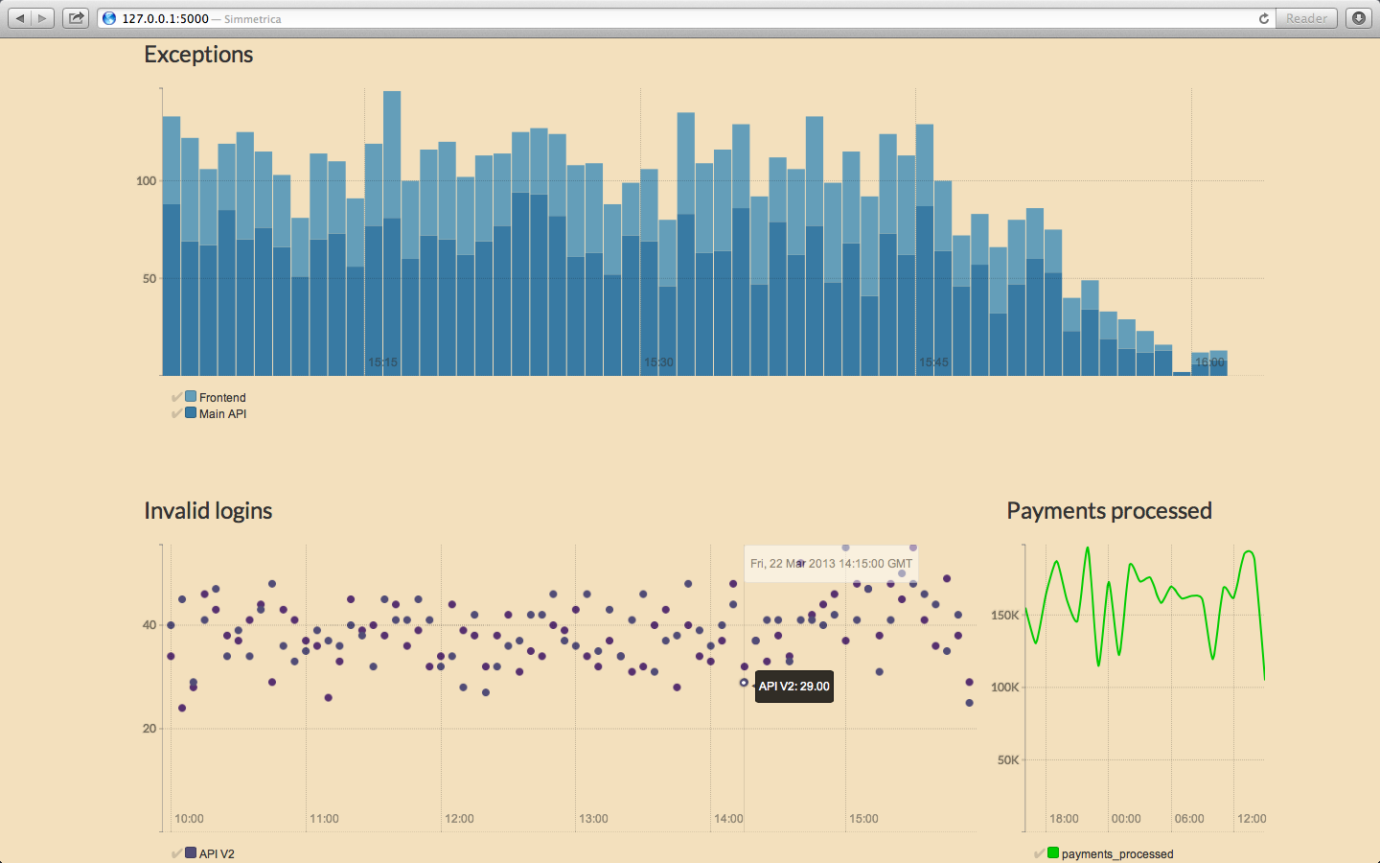Click the reload page icon
1380x863 pixels.
click(1263, 18)
